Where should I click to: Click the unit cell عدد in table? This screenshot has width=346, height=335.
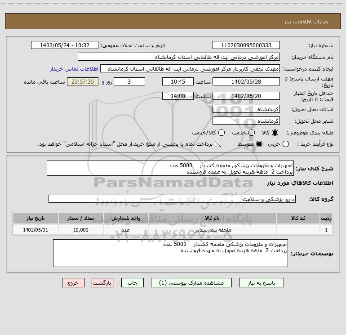click(125, 230)
